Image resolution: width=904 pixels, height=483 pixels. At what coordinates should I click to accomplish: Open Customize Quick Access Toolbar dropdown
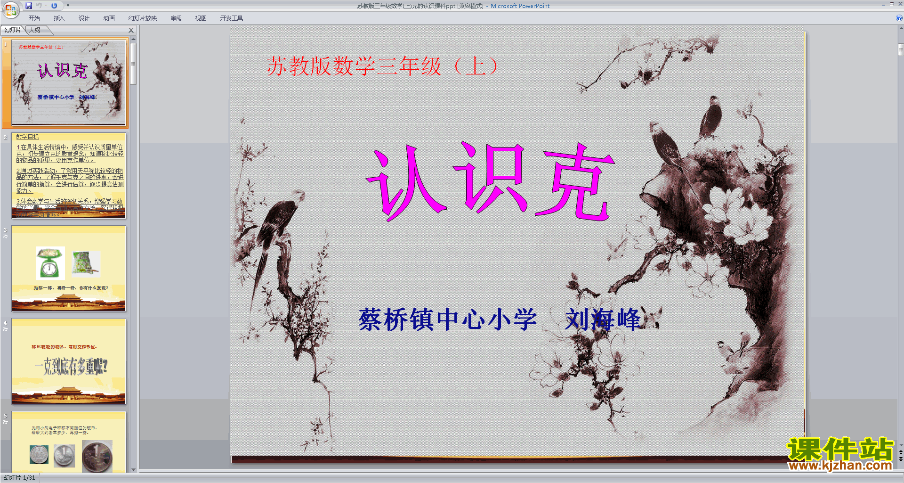[68, 6]
